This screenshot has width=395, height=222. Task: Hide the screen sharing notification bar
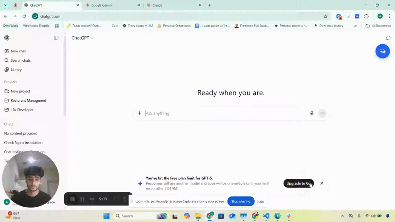(x=260, y=201)
